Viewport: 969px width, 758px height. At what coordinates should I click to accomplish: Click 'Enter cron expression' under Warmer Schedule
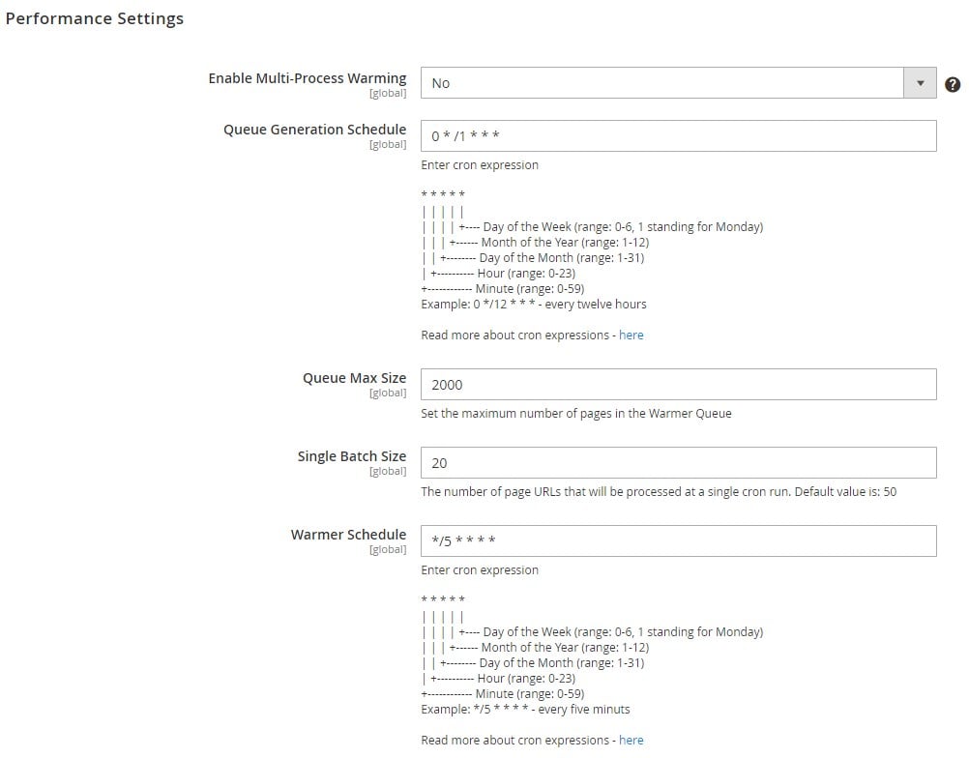(x=480, y=570)
